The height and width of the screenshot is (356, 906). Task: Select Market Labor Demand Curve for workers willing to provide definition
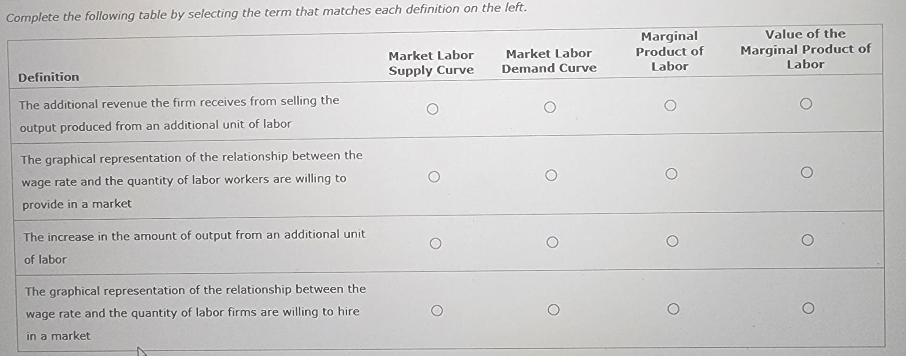(552, 174)
